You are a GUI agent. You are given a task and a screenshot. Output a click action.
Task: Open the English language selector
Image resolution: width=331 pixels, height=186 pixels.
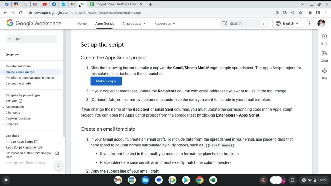point(287,23)
